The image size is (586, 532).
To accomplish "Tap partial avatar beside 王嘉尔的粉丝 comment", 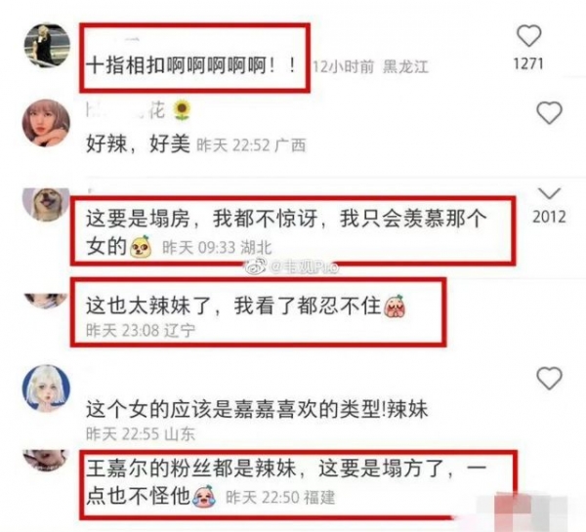I will 46,461.
